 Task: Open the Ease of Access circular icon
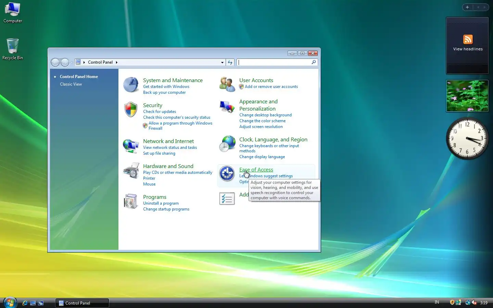click(x=227, y=174)
